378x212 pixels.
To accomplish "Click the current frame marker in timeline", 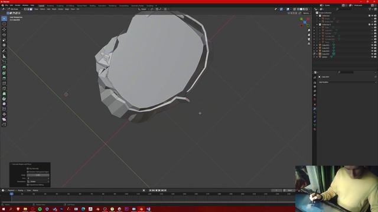I will click(x=11, y=194).
